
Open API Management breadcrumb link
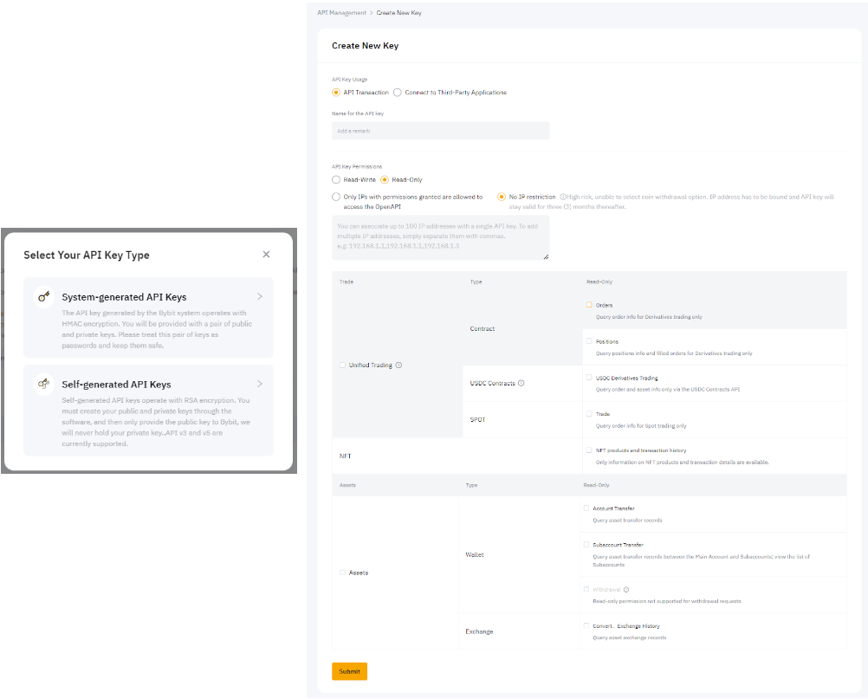point(341,13)
